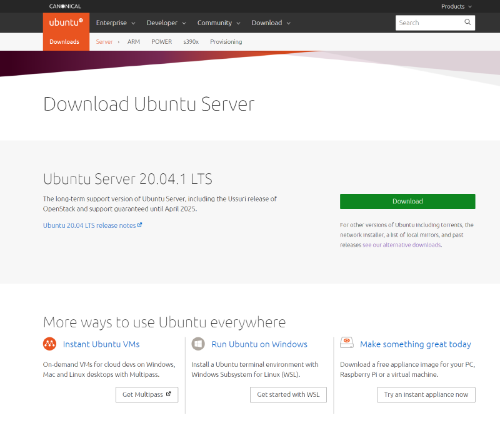This screenshot has height=425, width=500.
Task: Click the Canonical logo at the top
Action: tap(64, 6)
